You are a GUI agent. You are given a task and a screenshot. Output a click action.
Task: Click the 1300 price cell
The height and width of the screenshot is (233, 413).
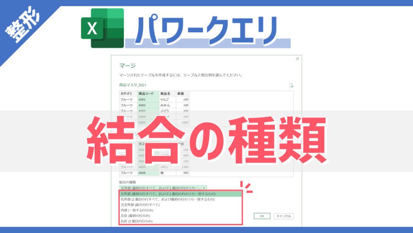pyautogui.click(x=183, y=167)
